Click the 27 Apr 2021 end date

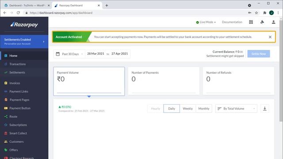tap(119, 54)
